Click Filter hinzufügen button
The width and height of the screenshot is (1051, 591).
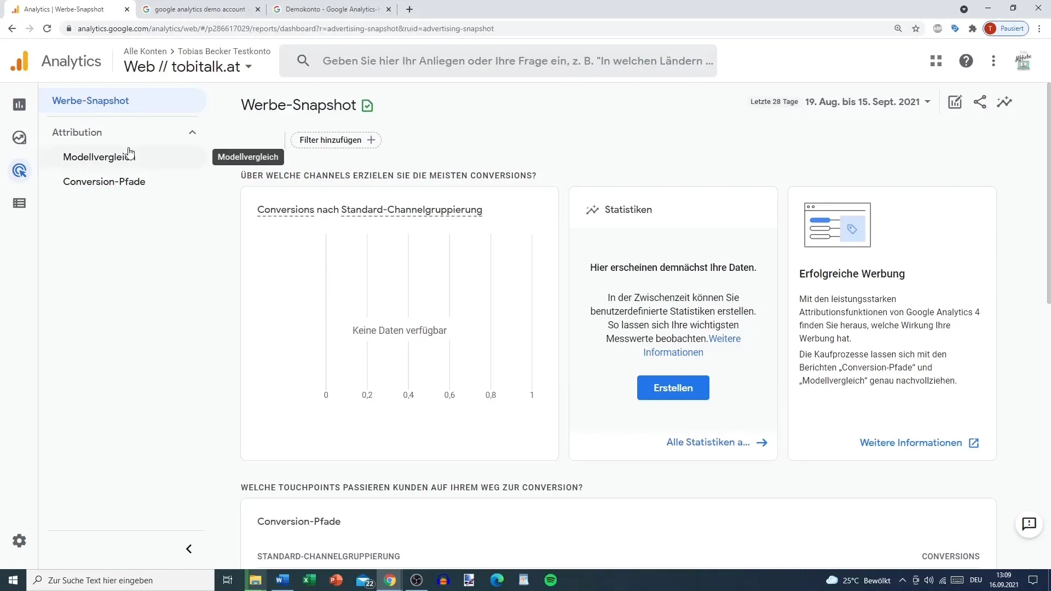[336, 140]
